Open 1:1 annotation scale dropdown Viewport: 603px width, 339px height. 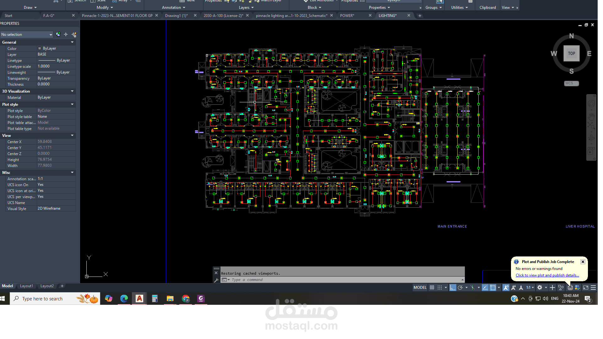(530, 288)
